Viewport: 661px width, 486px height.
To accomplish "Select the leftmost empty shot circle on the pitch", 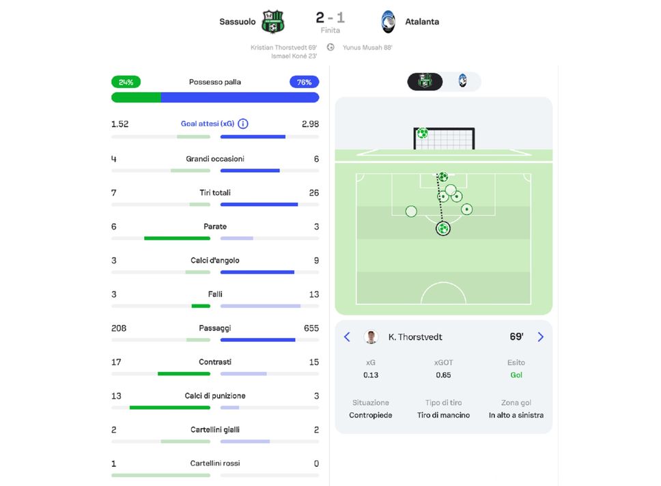I will point(411,212).
